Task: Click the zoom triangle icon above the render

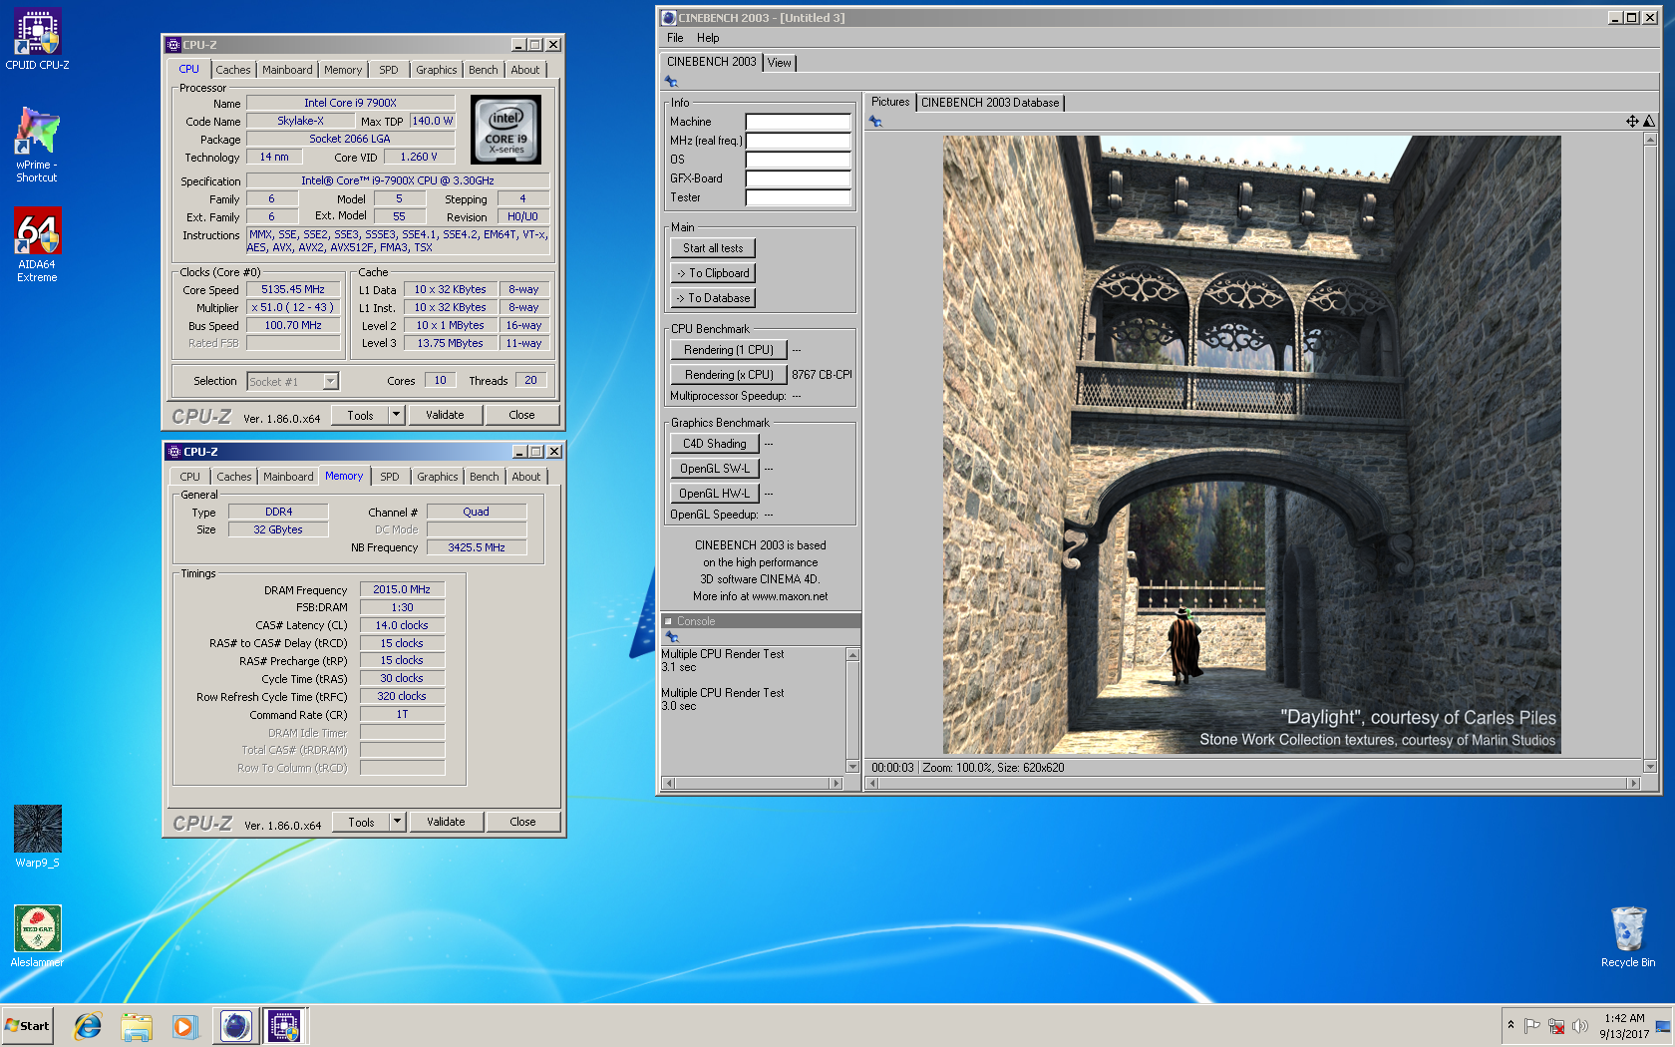Action: pyautogui.click(x=1649, y=122)
